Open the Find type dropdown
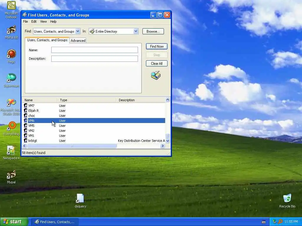 [78, 31]
